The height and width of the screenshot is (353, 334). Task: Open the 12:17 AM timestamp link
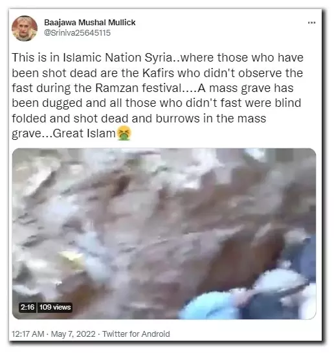28,334
